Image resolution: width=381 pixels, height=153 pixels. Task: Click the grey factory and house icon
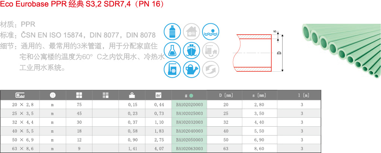[211, 51]
